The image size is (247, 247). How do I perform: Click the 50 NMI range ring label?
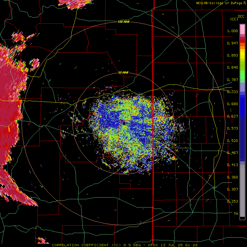coord(123,72)
